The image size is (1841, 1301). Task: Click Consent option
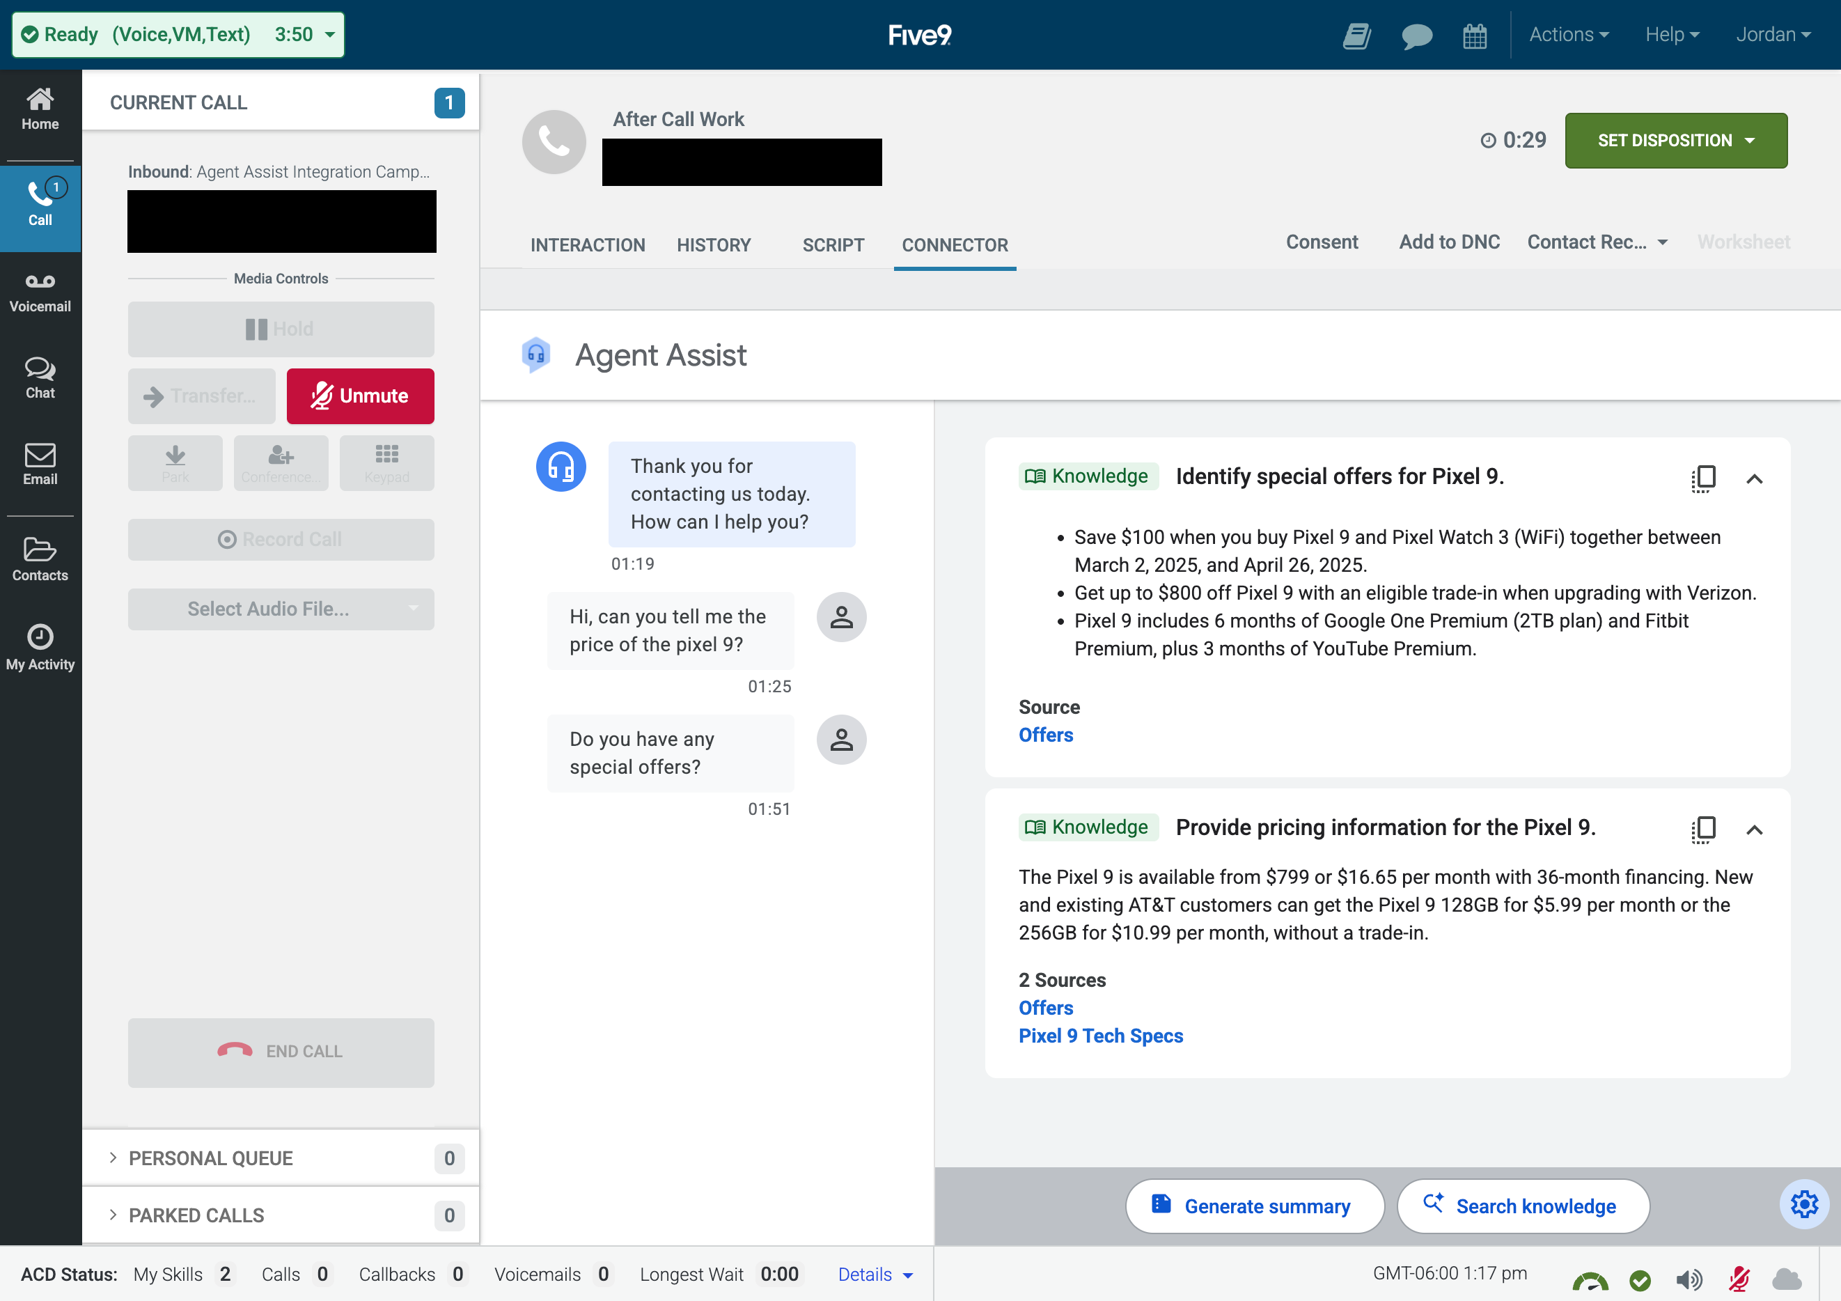tap(1322, 242)
